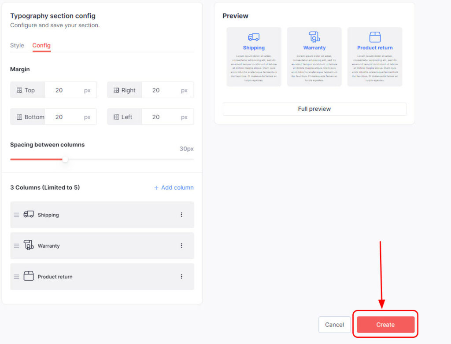Click the px unit in Left margin field
The height and width of the screenshot is (344, 451).
point(184,117)
